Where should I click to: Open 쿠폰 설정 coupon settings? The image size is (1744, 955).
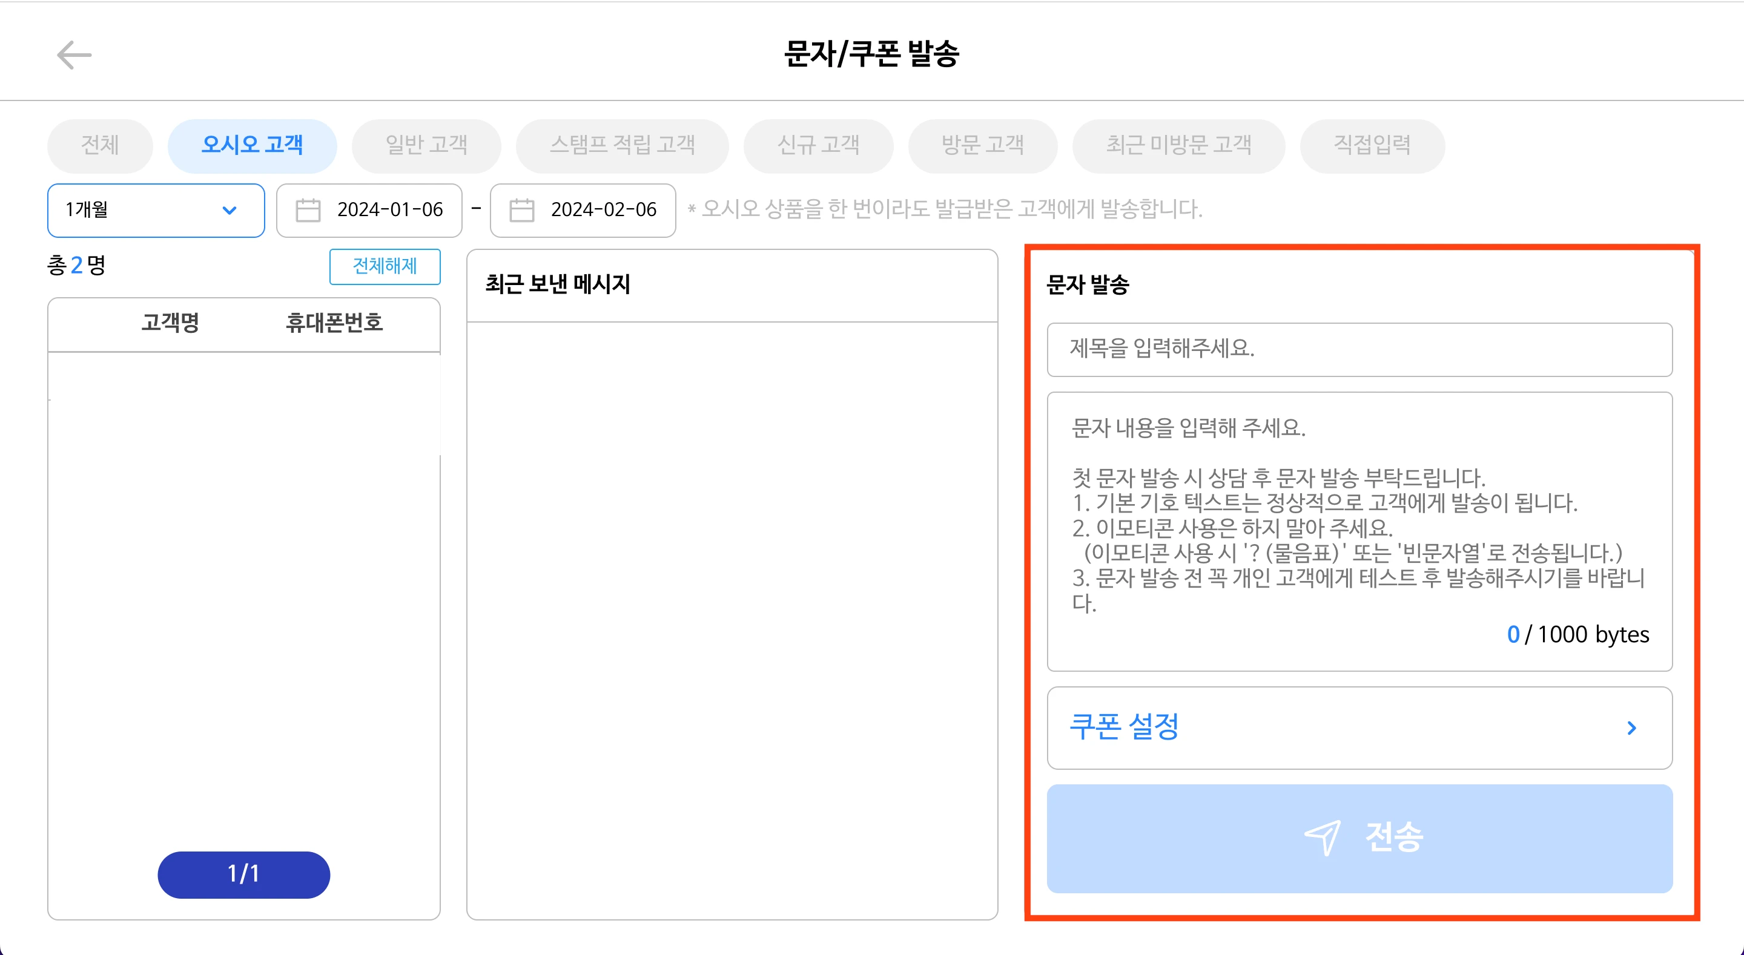click(x=1359, y=728)
